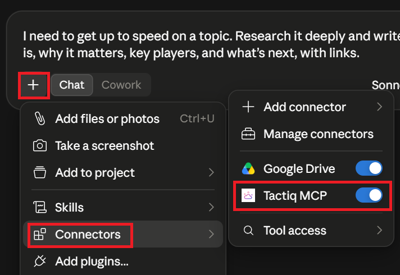
Task: Open Manage connectors
Action: 311,134
